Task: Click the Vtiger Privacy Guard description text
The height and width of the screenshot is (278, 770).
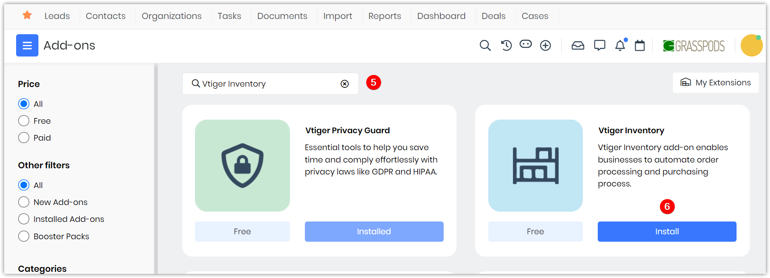Action: point(371,159)
